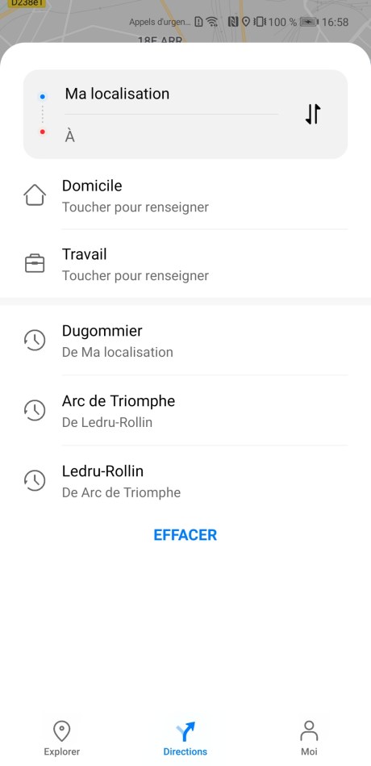Screen dimensions: 371x766
Task: Choose the Dugommier recent route
Action: pos(185,341)
